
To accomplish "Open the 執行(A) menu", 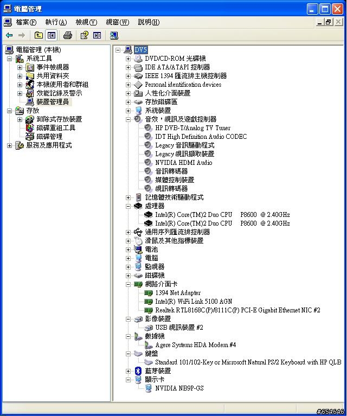I will pos(56,22).
